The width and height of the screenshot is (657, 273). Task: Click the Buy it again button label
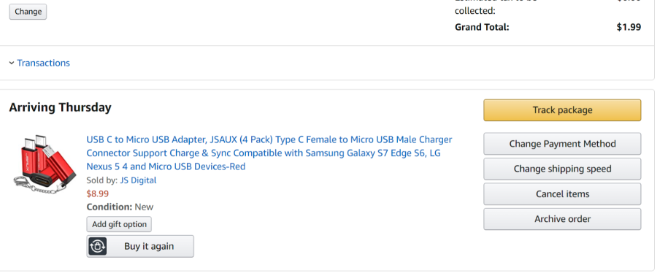[149, 246]
